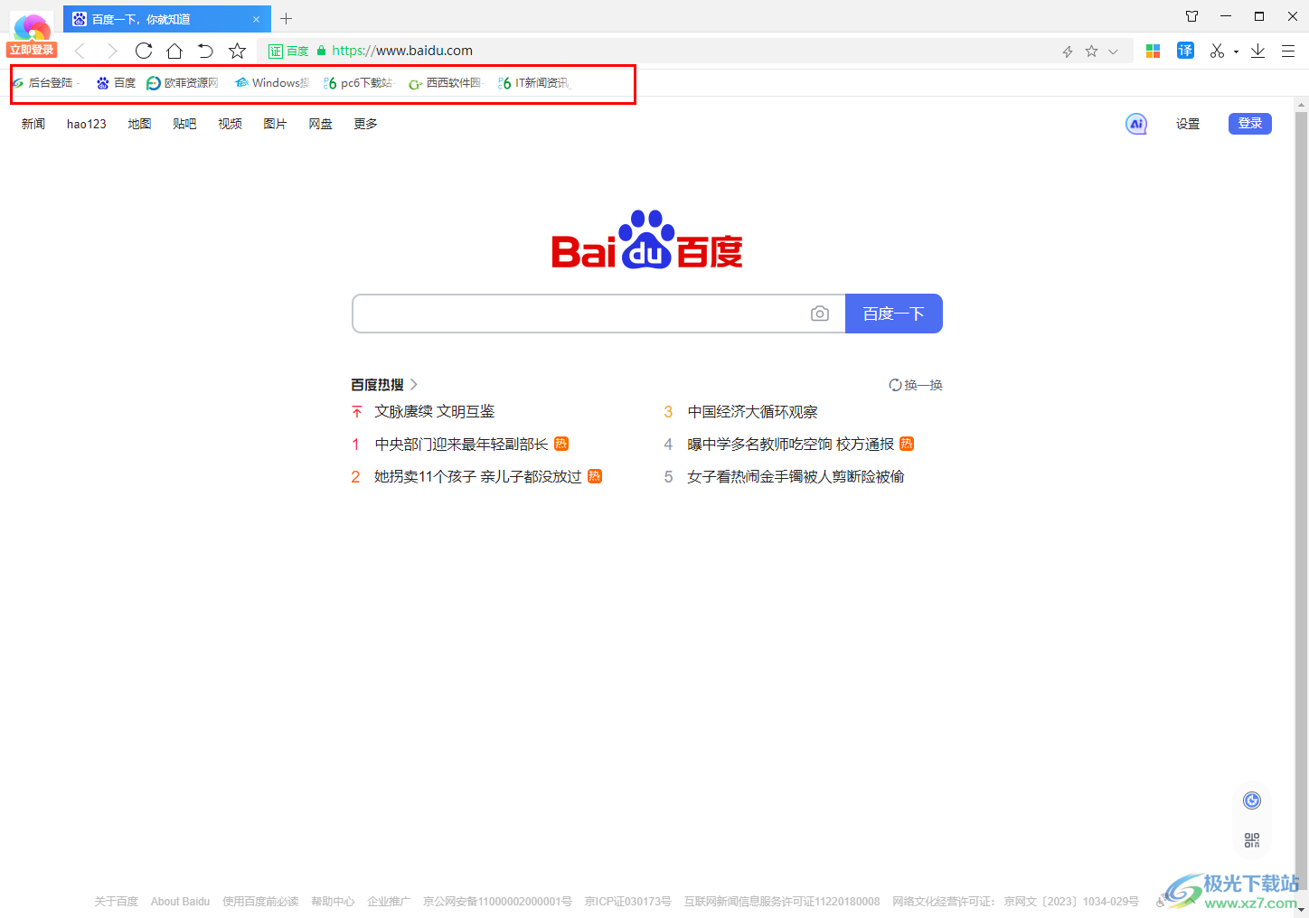Open the colorful apps grid icon

click(x=1153, y=52)
